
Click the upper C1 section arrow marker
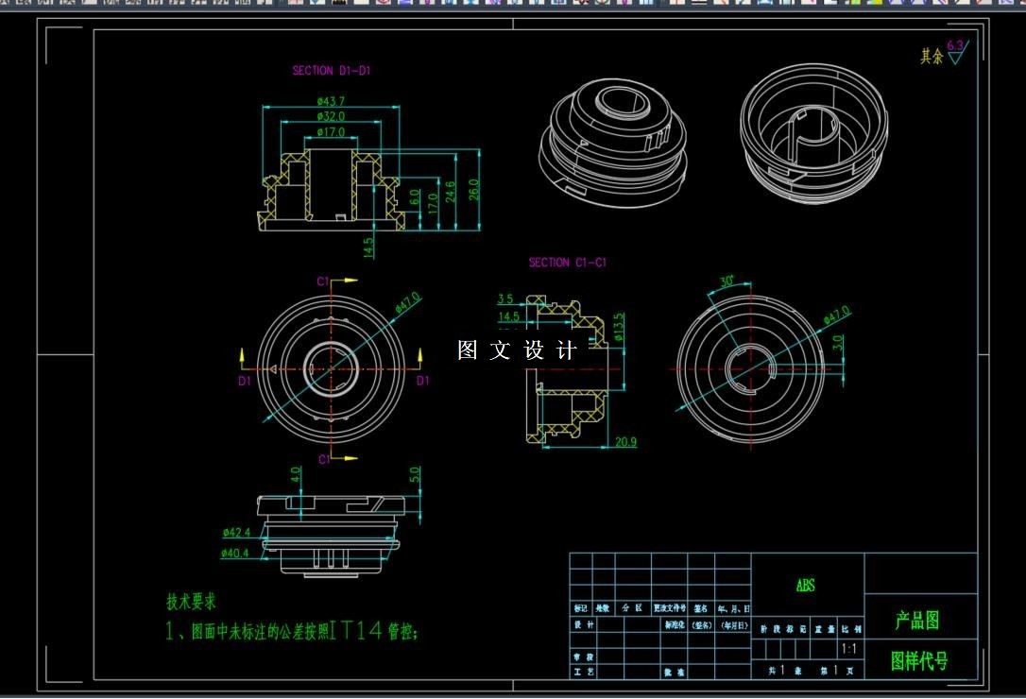[x=336, y=281]
